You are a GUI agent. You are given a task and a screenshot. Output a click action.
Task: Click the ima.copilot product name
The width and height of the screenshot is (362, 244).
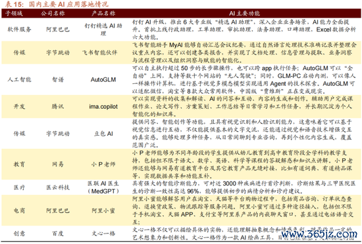pyautogui.click(x=103, y=106)
